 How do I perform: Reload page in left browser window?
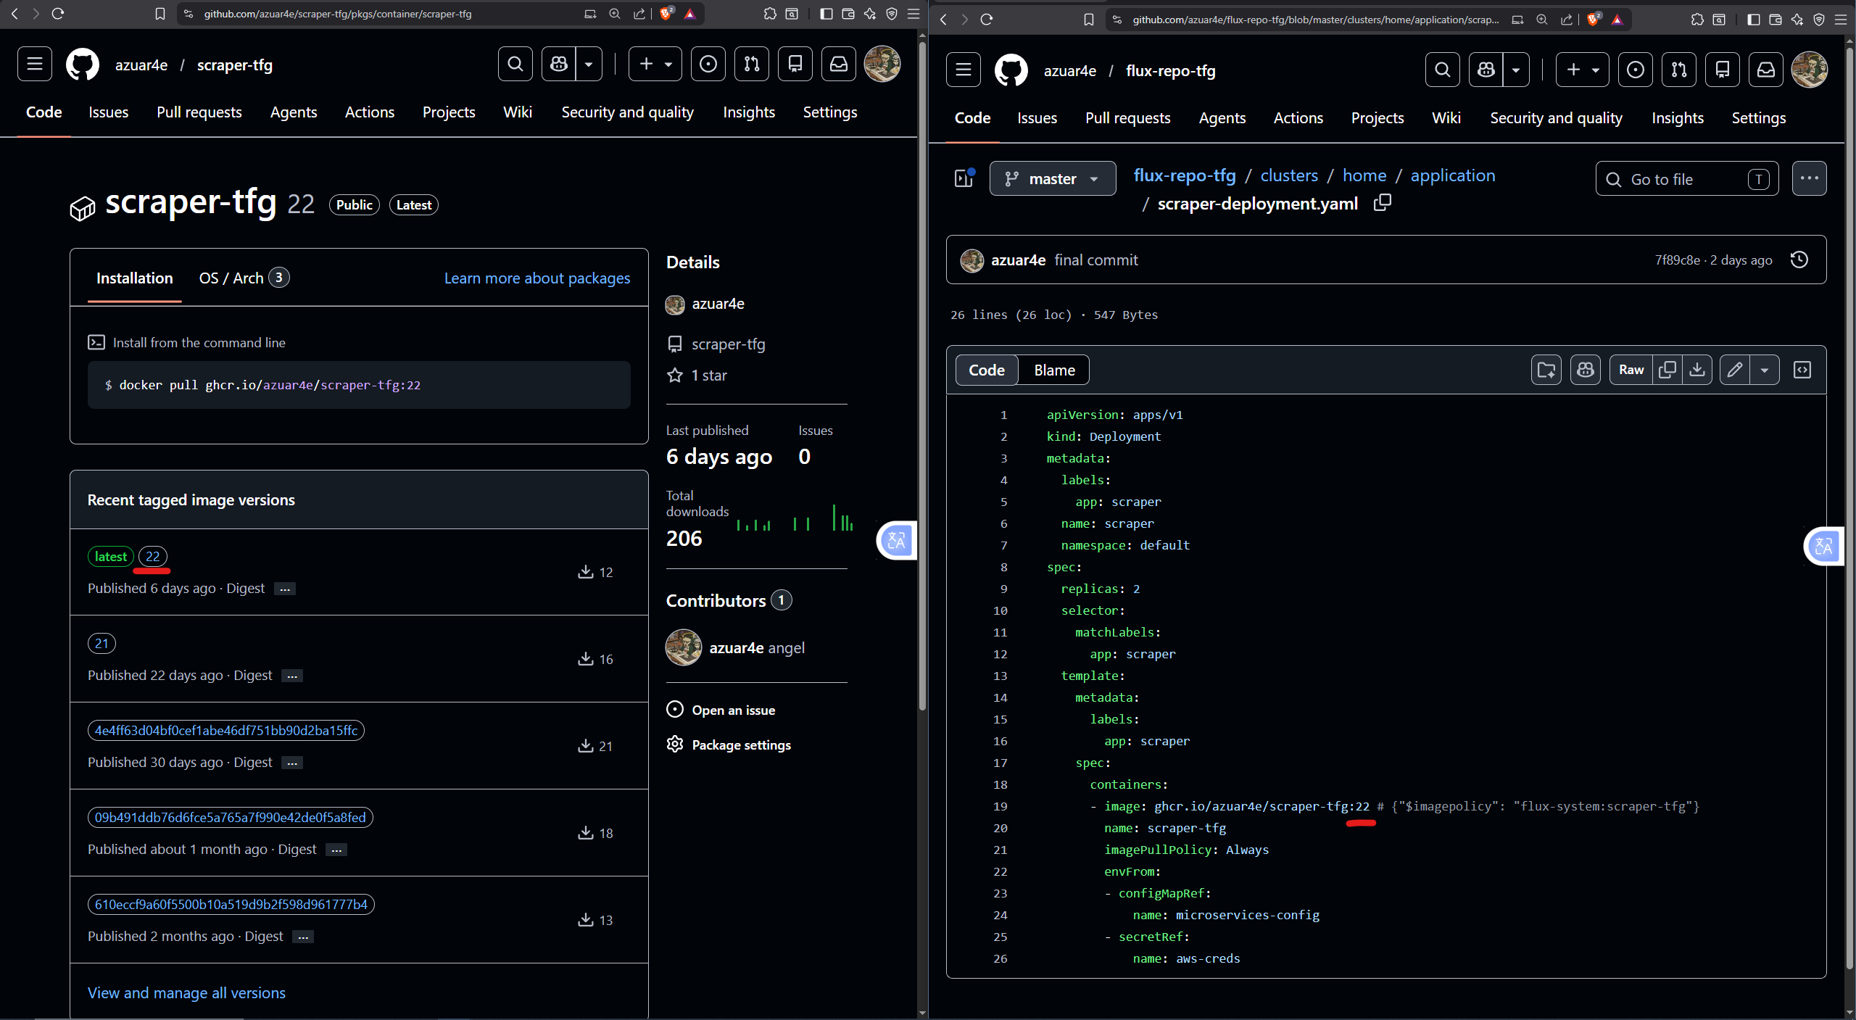pos(58,14)
